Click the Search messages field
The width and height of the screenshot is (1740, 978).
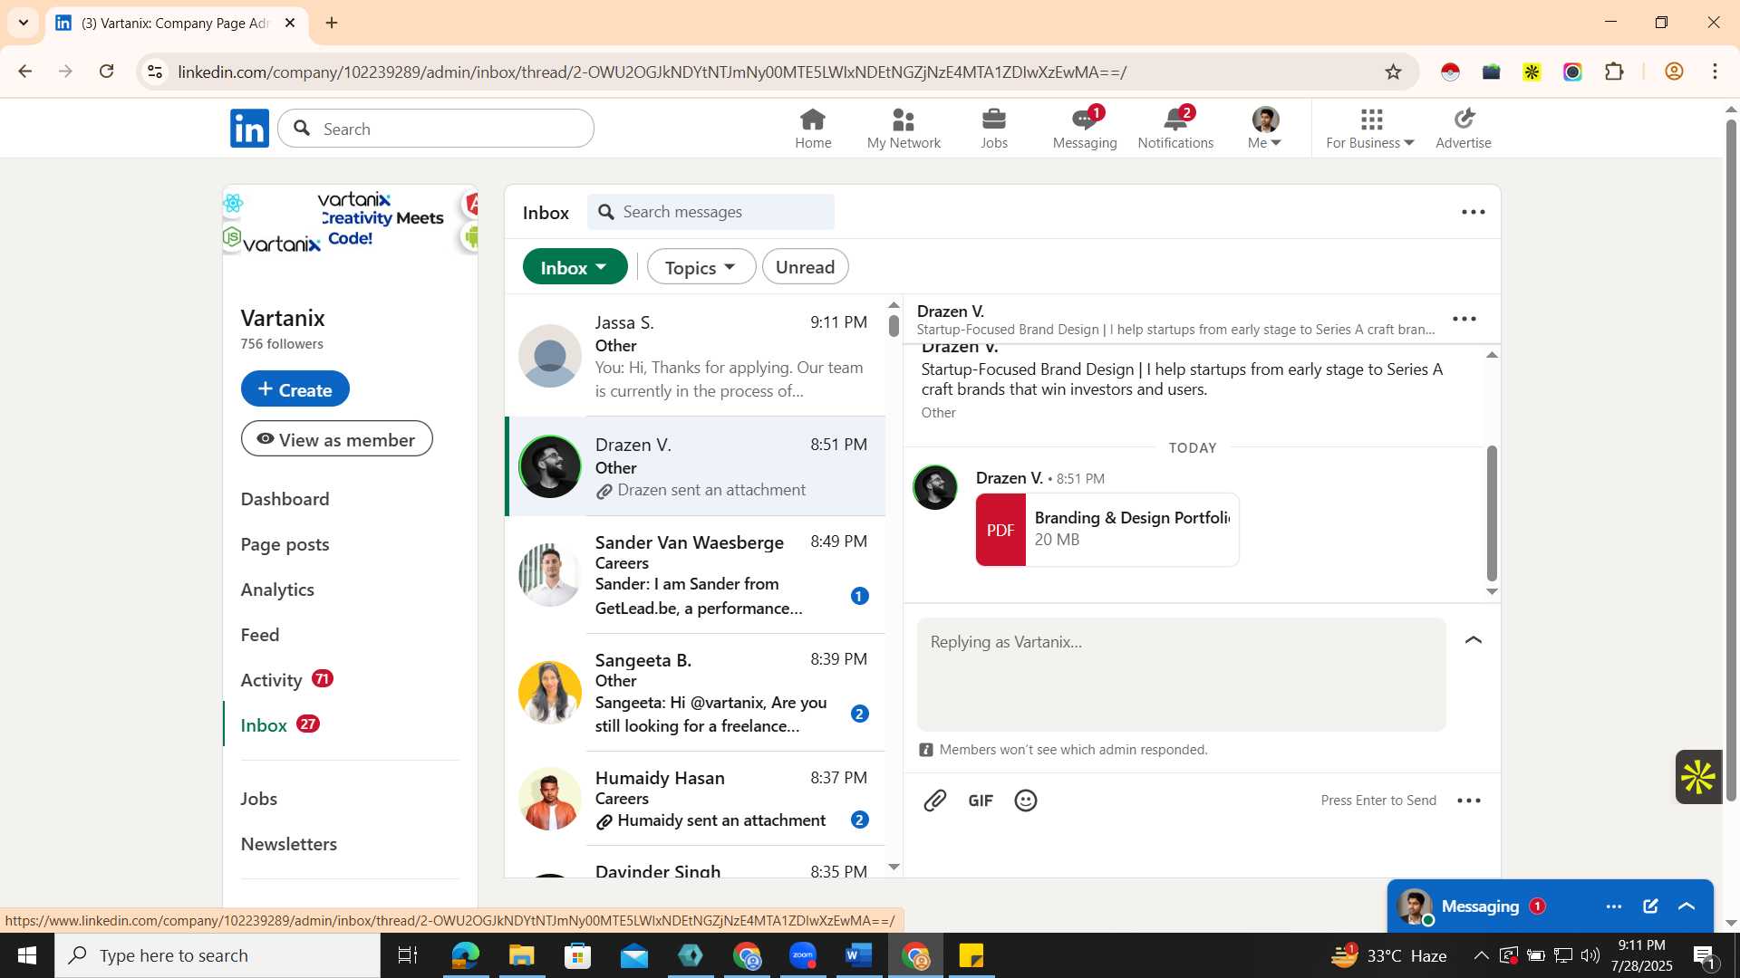711,212
